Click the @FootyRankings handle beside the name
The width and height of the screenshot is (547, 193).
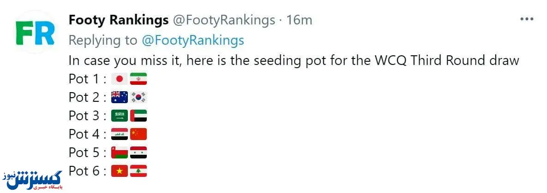(x=224, y=20)
